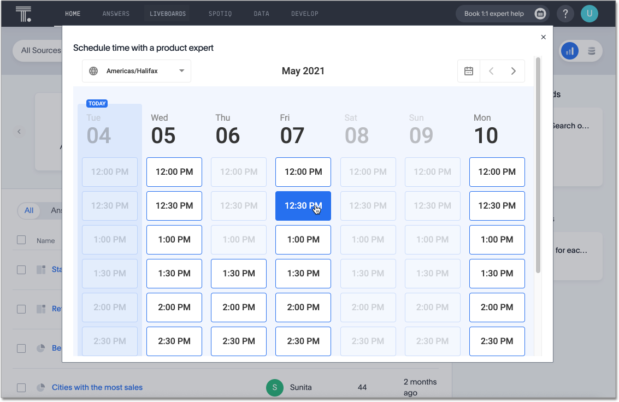
Task: Select the chart view icon
Action: point(570,50)
